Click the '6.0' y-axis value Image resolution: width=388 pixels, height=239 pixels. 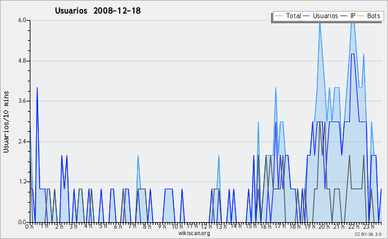coord(22,20)
